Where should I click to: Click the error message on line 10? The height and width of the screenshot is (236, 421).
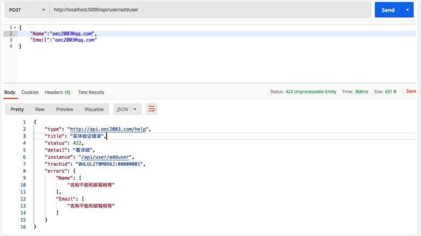click(x=91, y=185)
